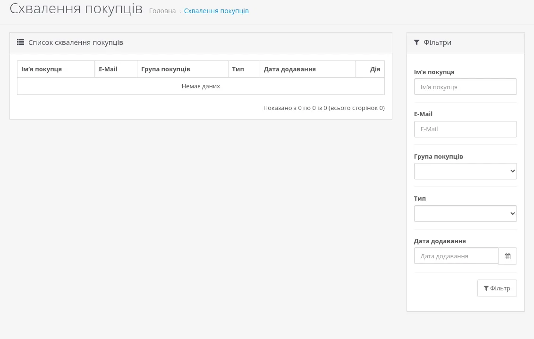Click the list icon in panel header
This screenshot has width=534, height=339.
tap(20, 42)
